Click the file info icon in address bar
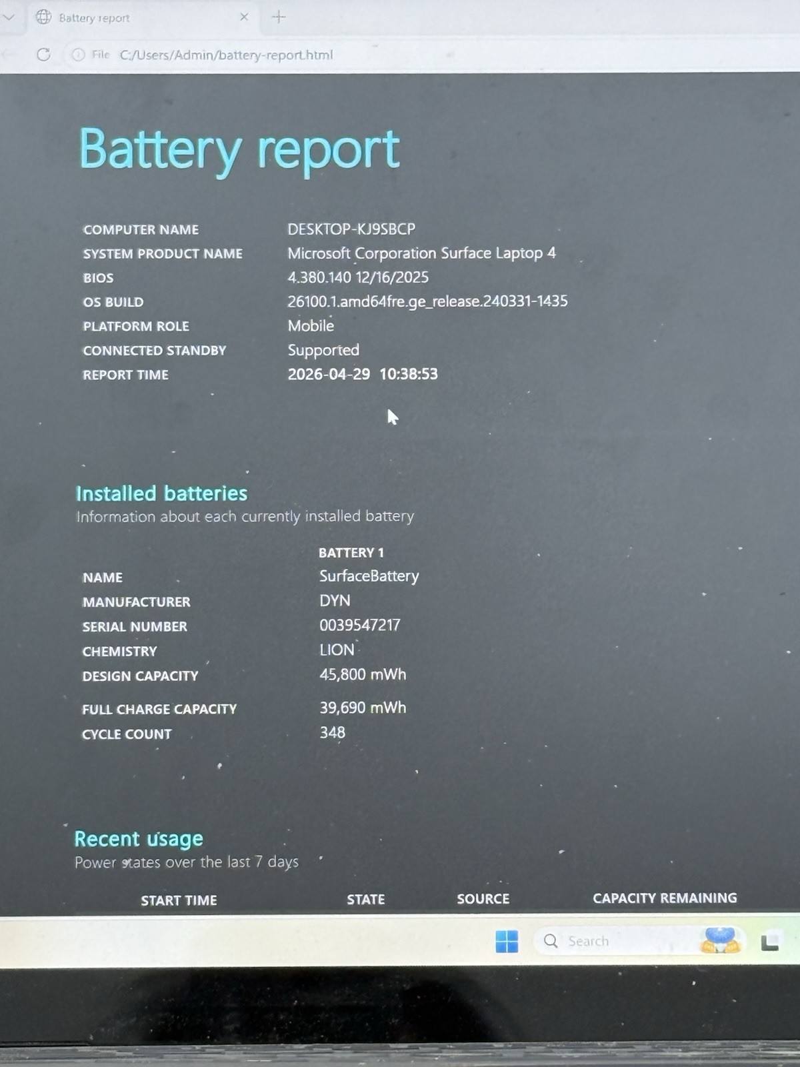Screen dimensions: 800x1067 point(78,55)
